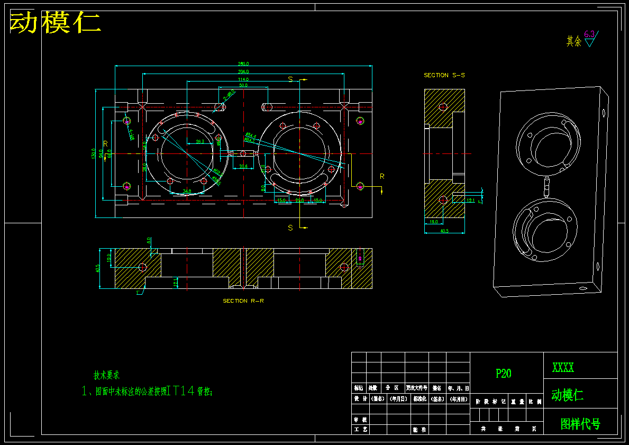This screenshot has width=629, height=445.
Task: Click the 40.5 dimension in SECTION S-S
Action: pyautogui.click(x=444, y=231)
